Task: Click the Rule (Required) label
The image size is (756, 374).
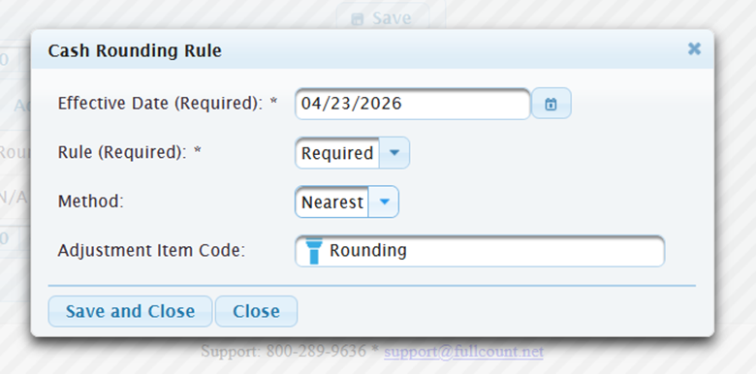Action: coord(129,152)
